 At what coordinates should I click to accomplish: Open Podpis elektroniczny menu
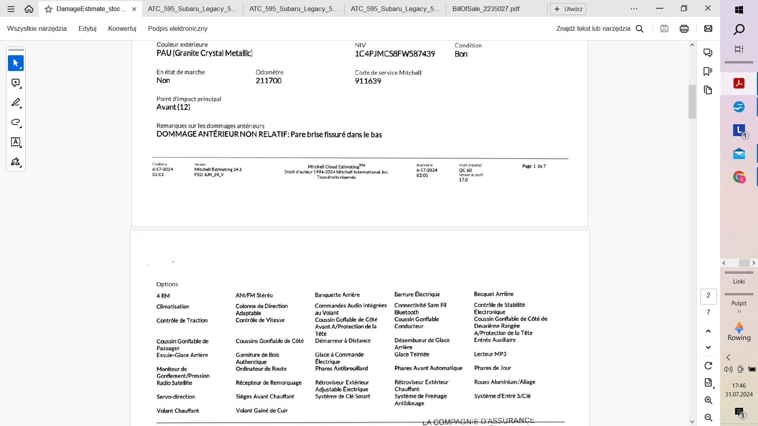click(178, 28)
